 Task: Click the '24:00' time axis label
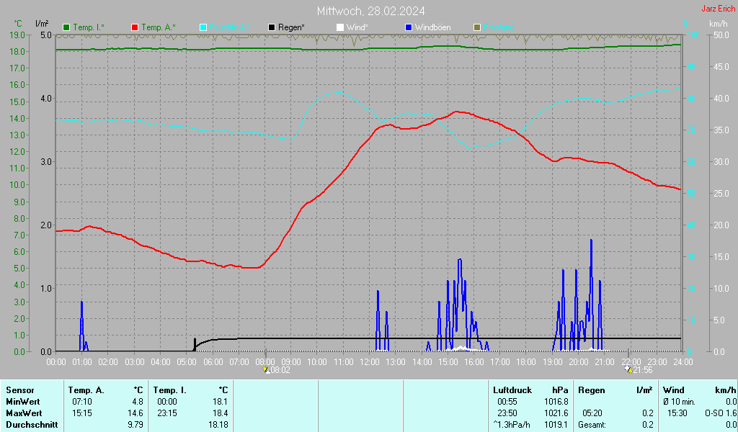pos(683,362)
